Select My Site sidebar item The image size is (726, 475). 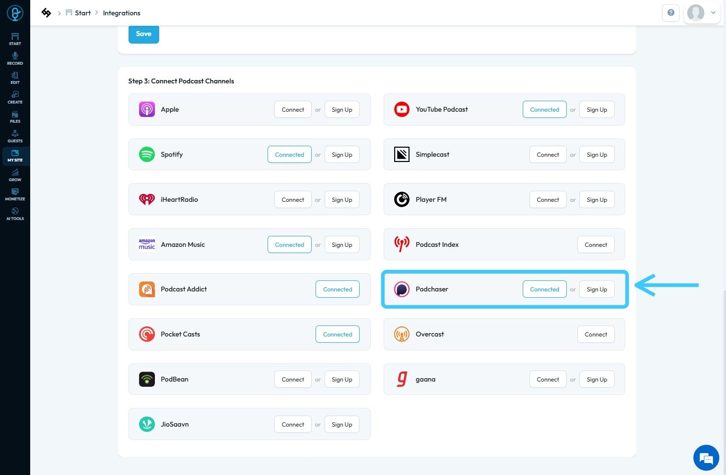15,156
